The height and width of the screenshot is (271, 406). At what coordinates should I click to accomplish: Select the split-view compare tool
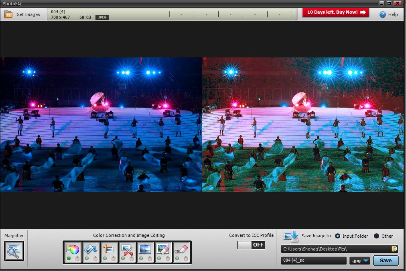[145, 249]
